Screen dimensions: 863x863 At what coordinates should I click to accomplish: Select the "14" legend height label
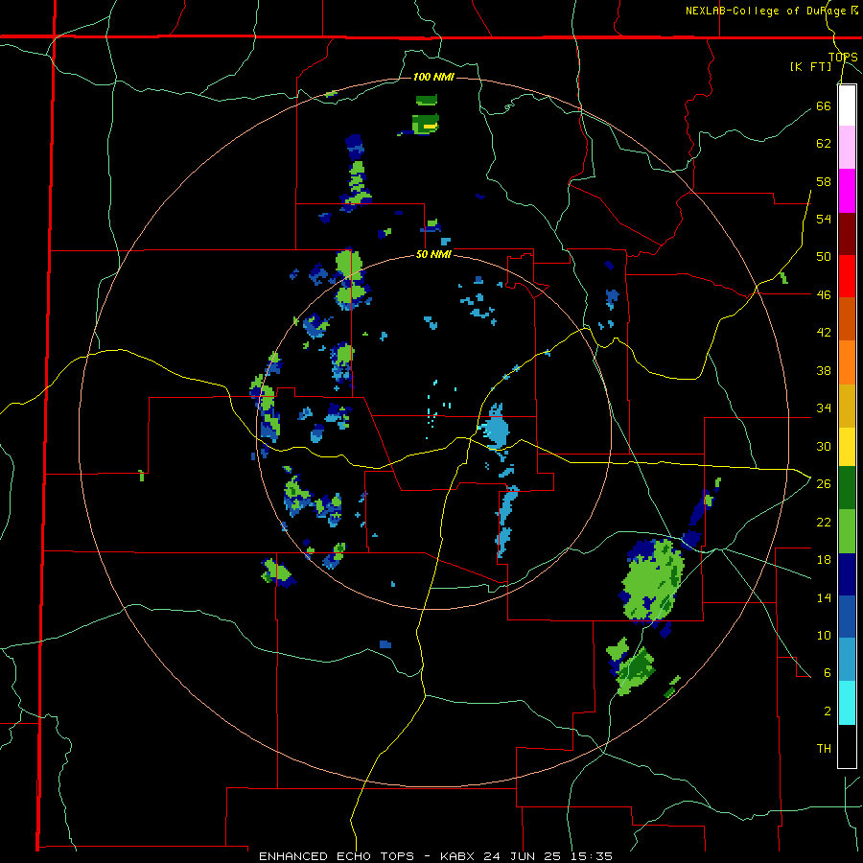pyautogui.click(x=824, y=597)
